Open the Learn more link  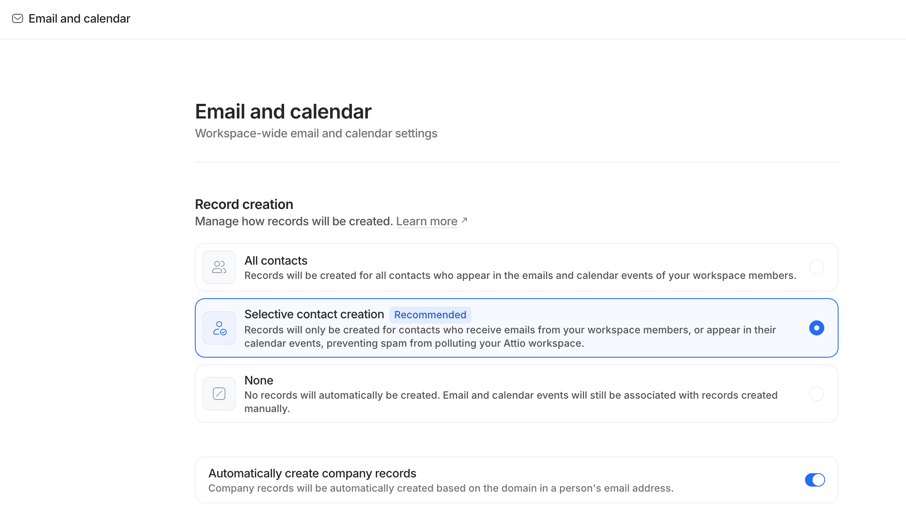pyautogui.click(x=427, y=221)
